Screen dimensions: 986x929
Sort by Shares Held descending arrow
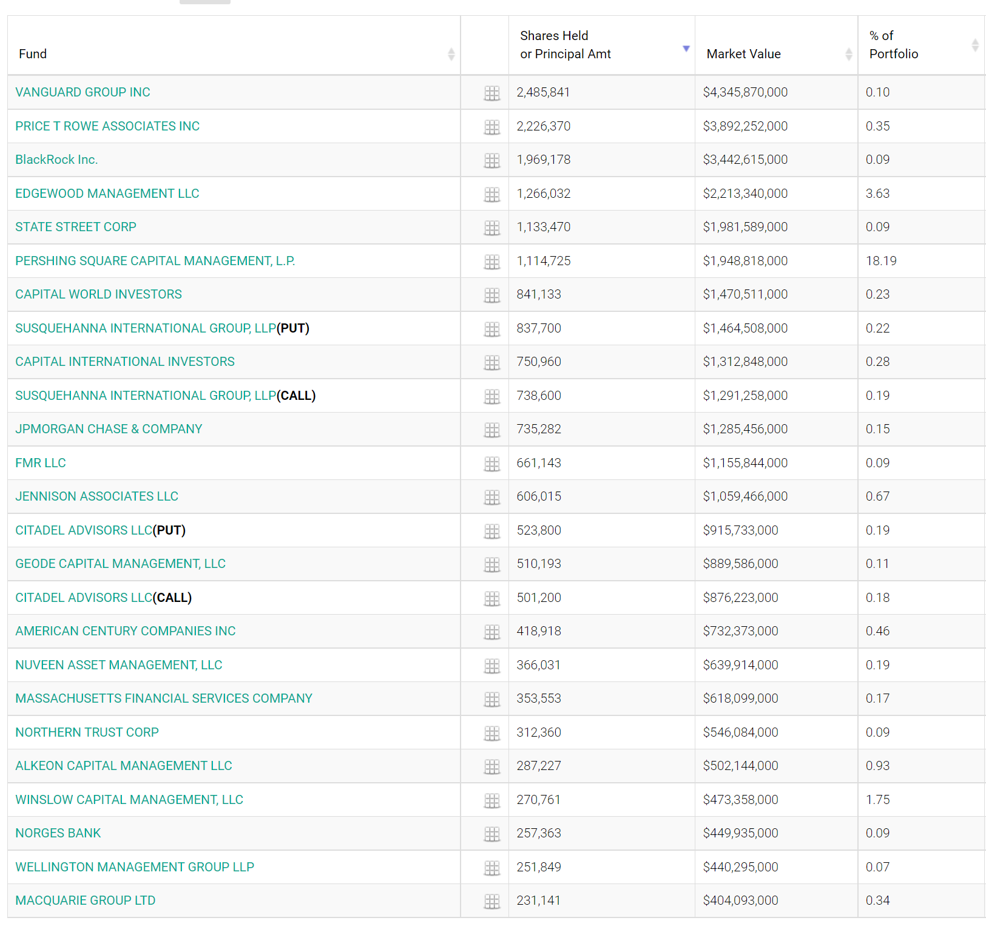point(686,49)
